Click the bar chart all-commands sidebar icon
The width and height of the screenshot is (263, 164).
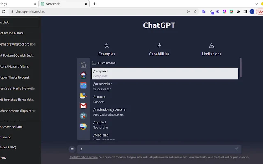(83, 65)
